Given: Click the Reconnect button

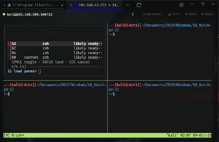Looking at the screenshot, I should [152, 14].
